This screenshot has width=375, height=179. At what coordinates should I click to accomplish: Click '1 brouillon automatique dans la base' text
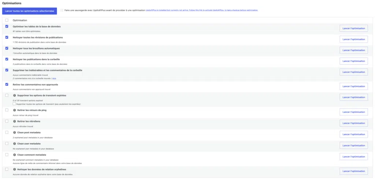(35, 53)
